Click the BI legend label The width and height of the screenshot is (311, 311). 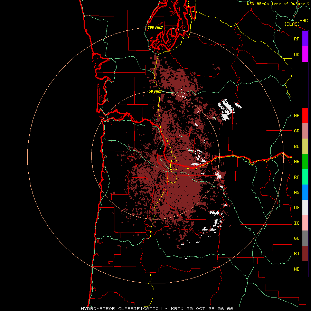(296, 254)
